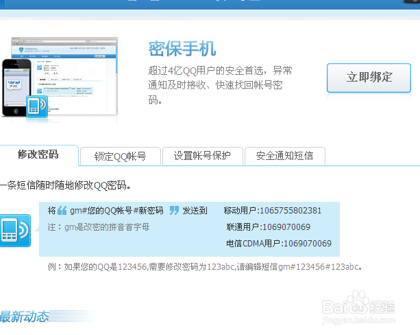Viewport: 420px width, 335px height.
Task: Click the note 注：gm是改密的拼音首字母
Action: coord(99,227)
